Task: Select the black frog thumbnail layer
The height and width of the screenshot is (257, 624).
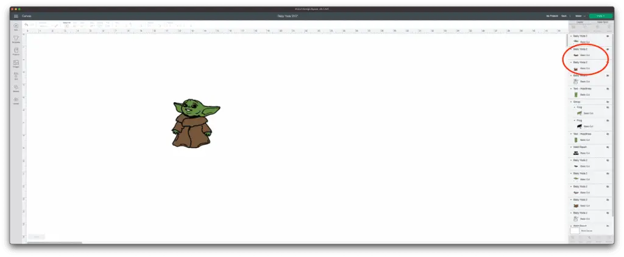Action: point(580,127)
